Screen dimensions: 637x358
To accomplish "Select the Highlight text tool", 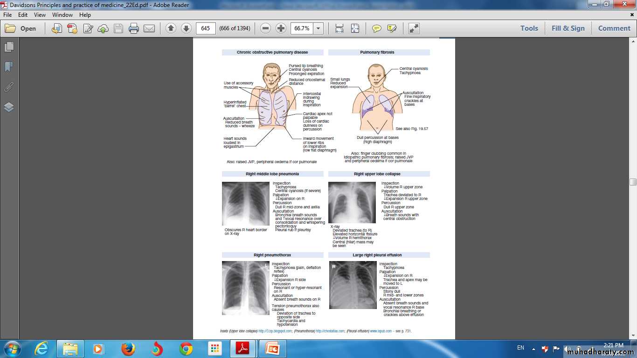I will [392, 28].
